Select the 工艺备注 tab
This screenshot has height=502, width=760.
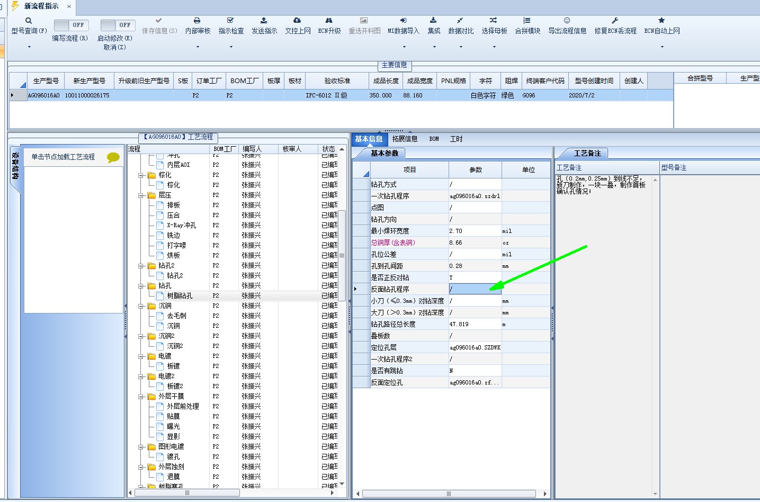(x=587, y=153)
